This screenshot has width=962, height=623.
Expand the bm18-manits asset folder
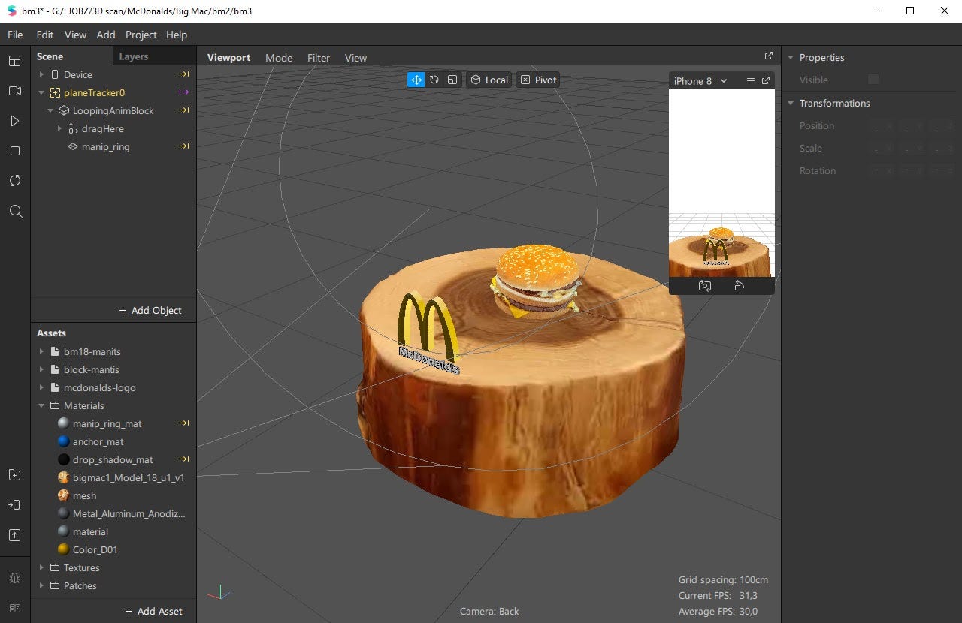[42, 351]
